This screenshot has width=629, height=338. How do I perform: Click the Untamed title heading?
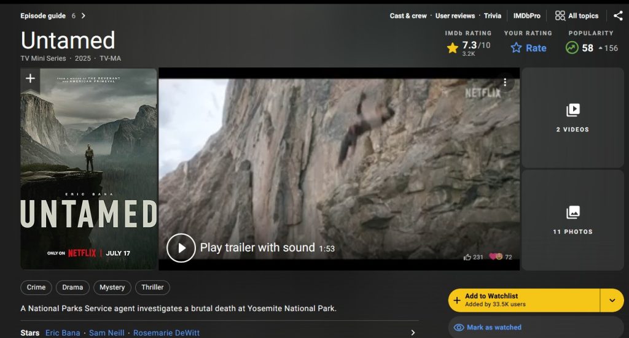click(x=68, y=40)
